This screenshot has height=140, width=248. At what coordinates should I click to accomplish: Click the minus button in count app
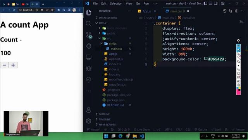4,65
